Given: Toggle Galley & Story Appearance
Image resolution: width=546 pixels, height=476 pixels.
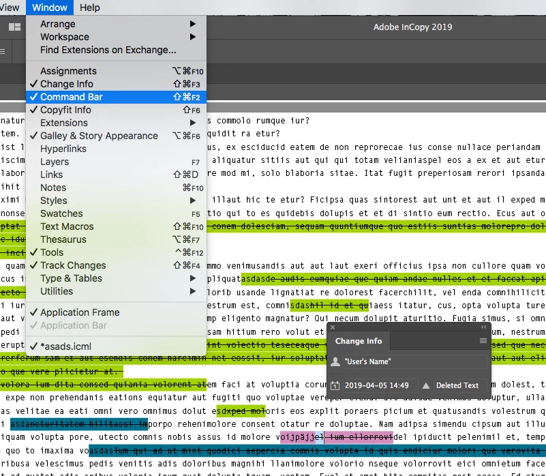Looking at the screenshot, I should point(116,136).
